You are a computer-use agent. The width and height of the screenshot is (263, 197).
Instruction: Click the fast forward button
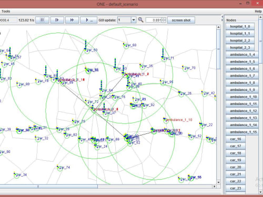(72, 20)
